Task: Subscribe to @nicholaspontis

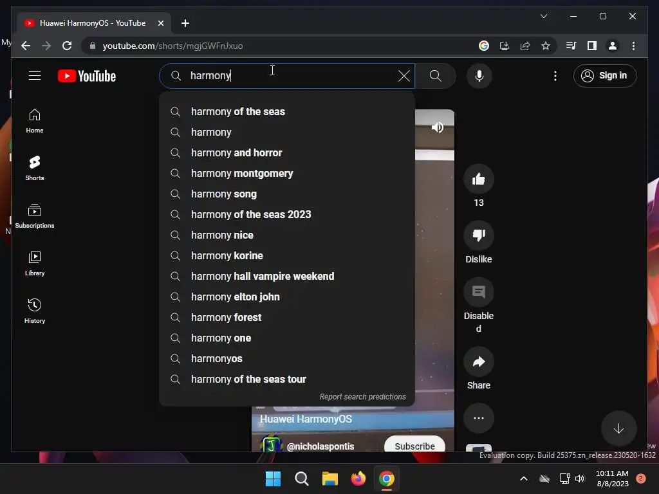Action: coord(415,445)
